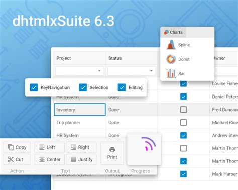Open the Charts menu tab
The image size is (238, 190).
173,32
